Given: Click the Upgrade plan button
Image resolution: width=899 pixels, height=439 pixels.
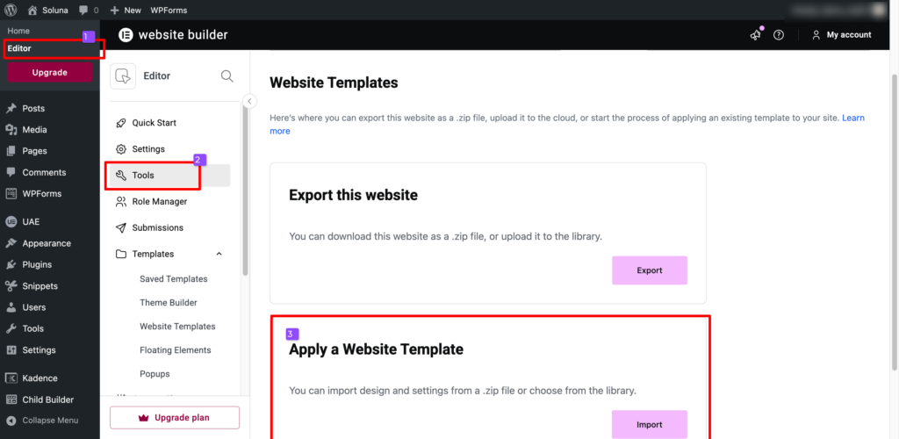Looking at the screenshot, I should 175,417.
